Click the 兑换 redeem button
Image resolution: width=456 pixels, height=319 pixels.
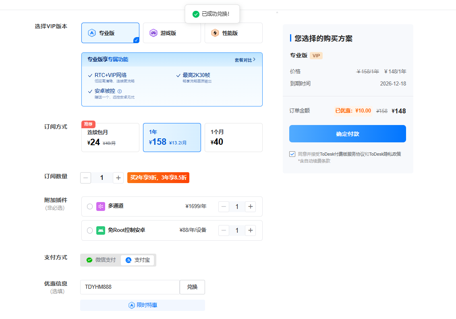coord(192,287)
